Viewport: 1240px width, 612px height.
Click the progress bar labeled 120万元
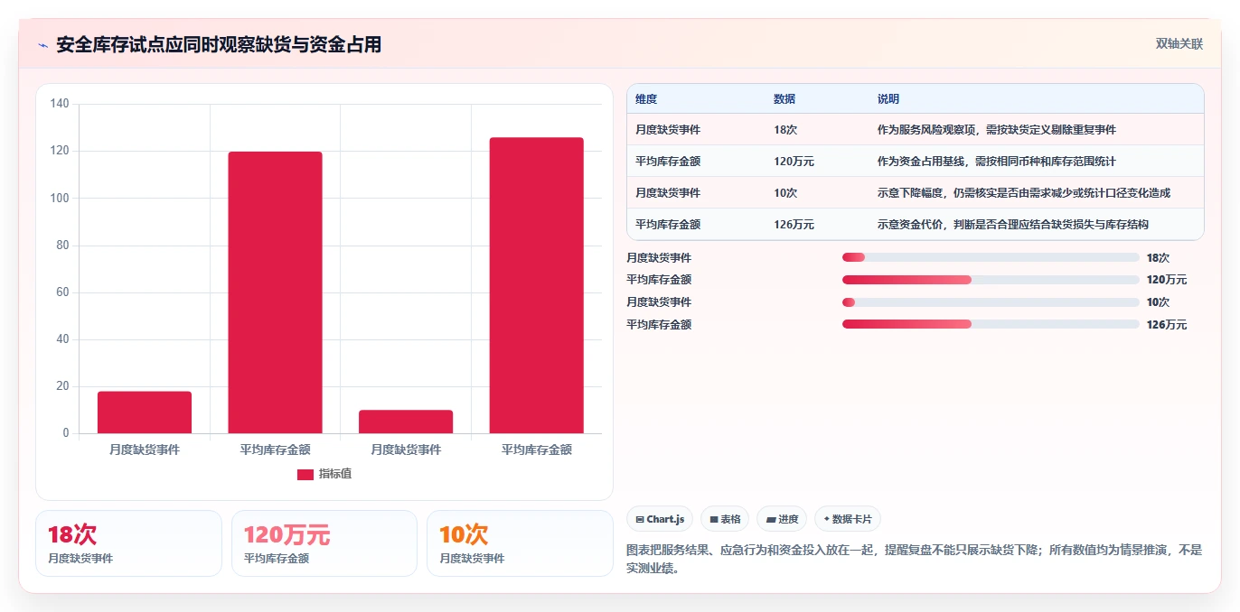[991, 280]
